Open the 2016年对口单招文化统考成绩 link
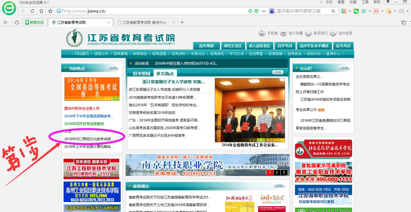Image resolution: width=411 pixels, height=212 pixels. point(89,139)
